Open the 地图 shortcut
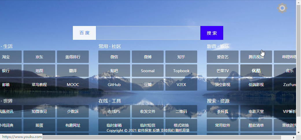301x140 pixels. [39, 71]
